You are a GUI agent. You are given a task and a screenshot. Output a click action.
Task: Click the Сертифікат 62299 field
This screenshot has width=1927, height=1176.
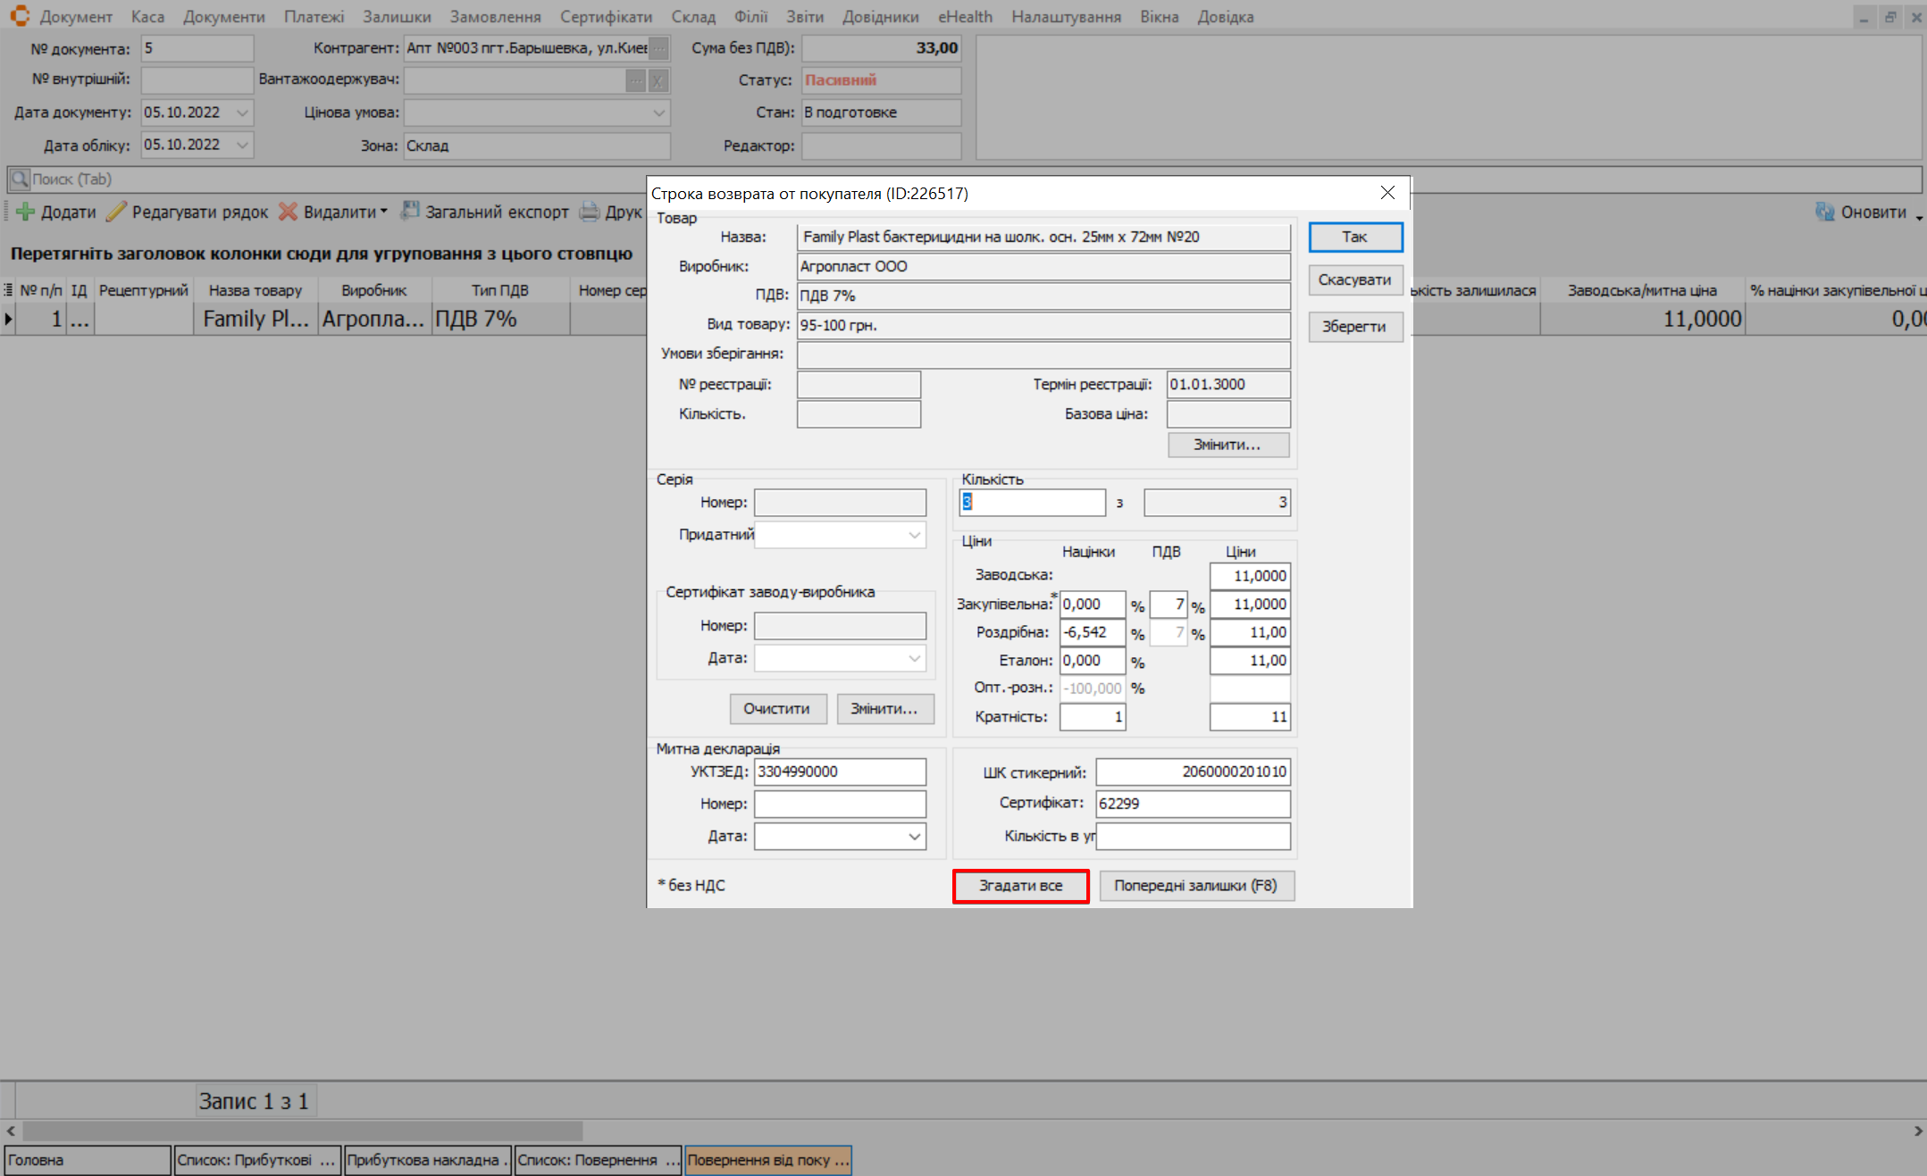(1193, 804)
